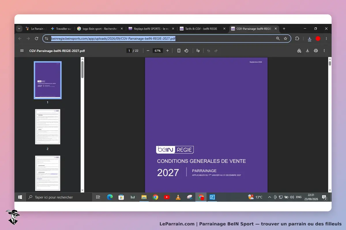Launch Microsoft Edge from taskbar
This screenshot has height=230, width=346.
(x=110, y=197)
